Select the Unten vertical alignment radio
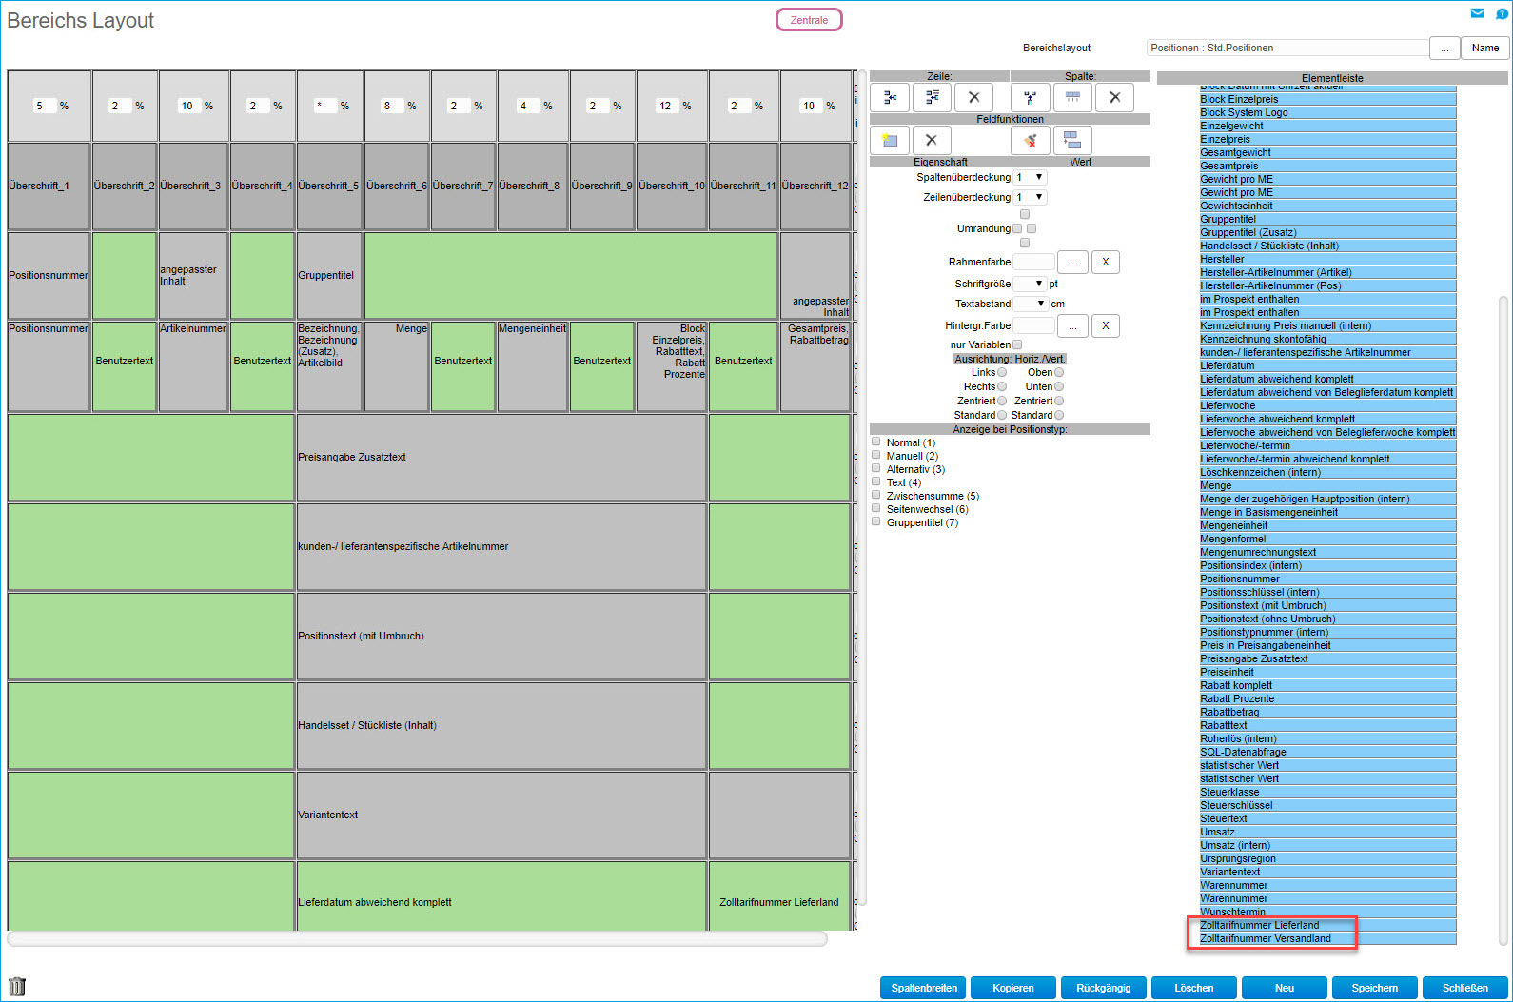 point(1059,386)
